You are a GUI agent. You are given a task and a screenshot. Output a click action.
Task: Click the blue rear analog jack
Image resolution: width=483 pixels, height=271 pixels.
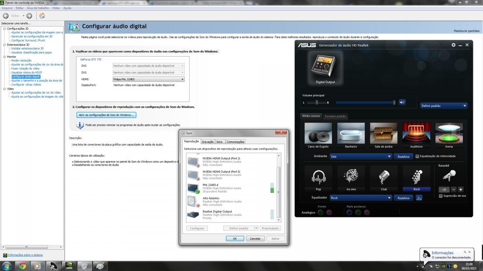pyautogui.click(x=349, y=212)
